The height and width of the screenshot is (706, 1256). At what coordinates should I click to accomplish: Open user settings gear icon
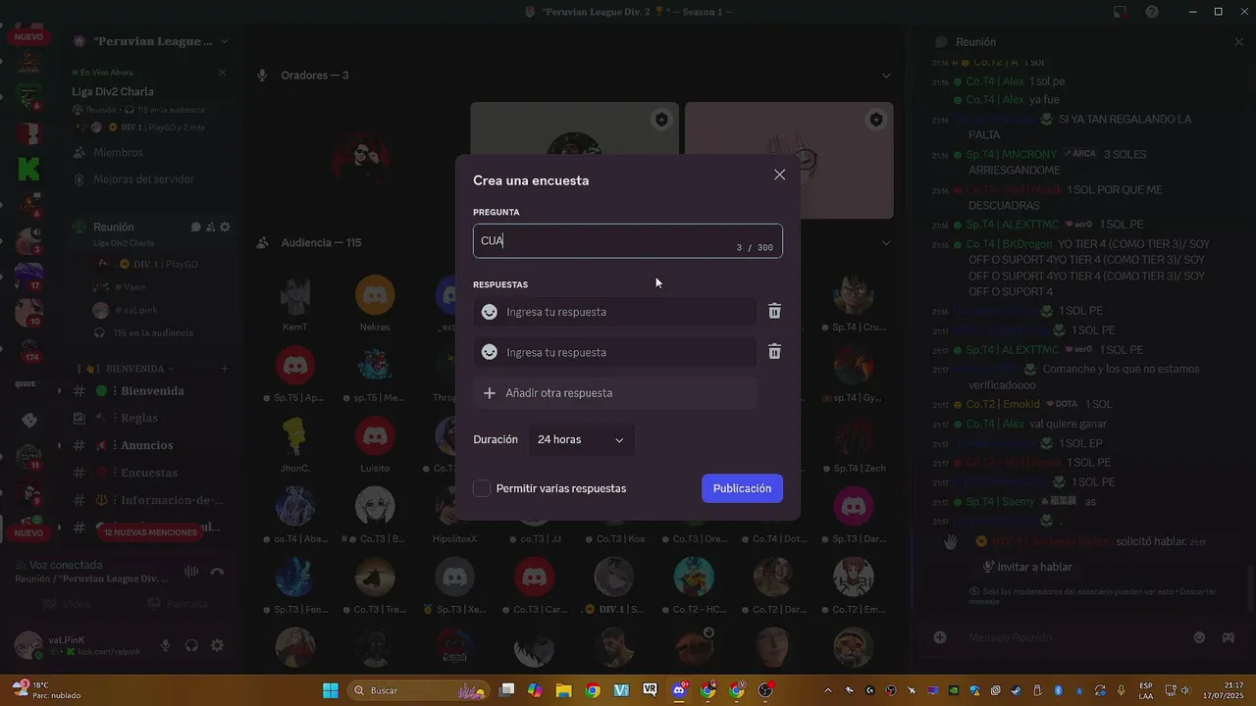click(217, 645)
